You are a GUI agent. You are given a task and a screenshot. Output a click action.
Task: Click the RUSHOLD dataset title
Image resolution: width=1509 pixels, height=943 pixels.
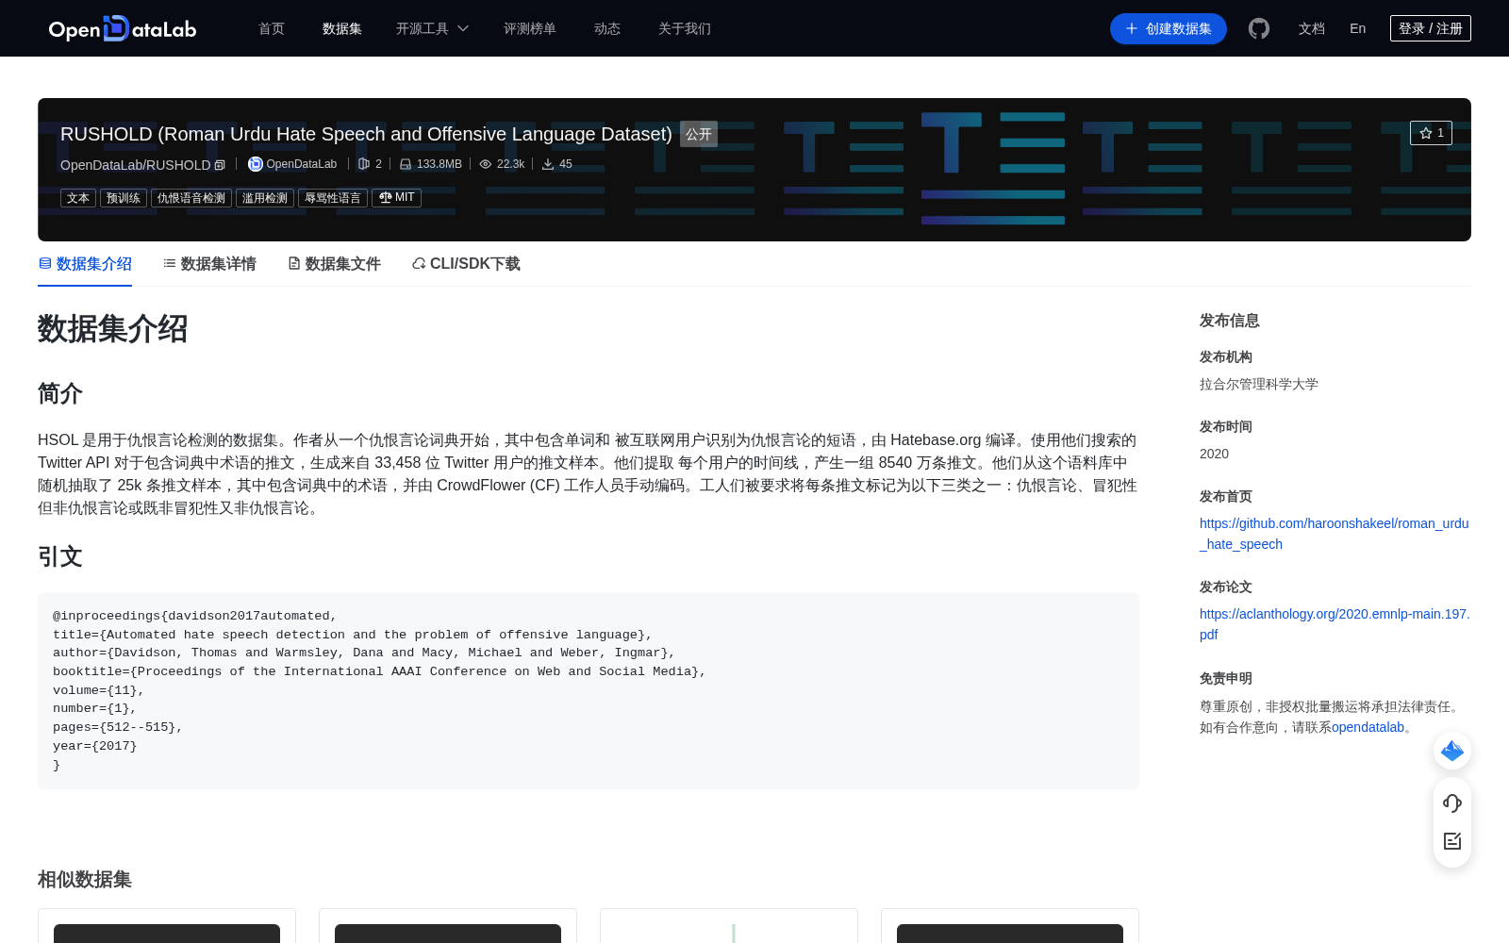(366, 134)
